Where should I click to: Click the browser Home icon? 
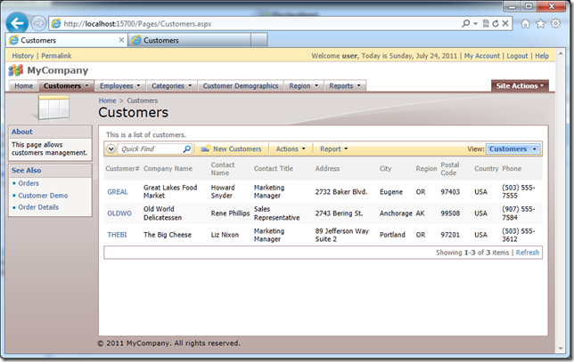click(x=526, y=23)
